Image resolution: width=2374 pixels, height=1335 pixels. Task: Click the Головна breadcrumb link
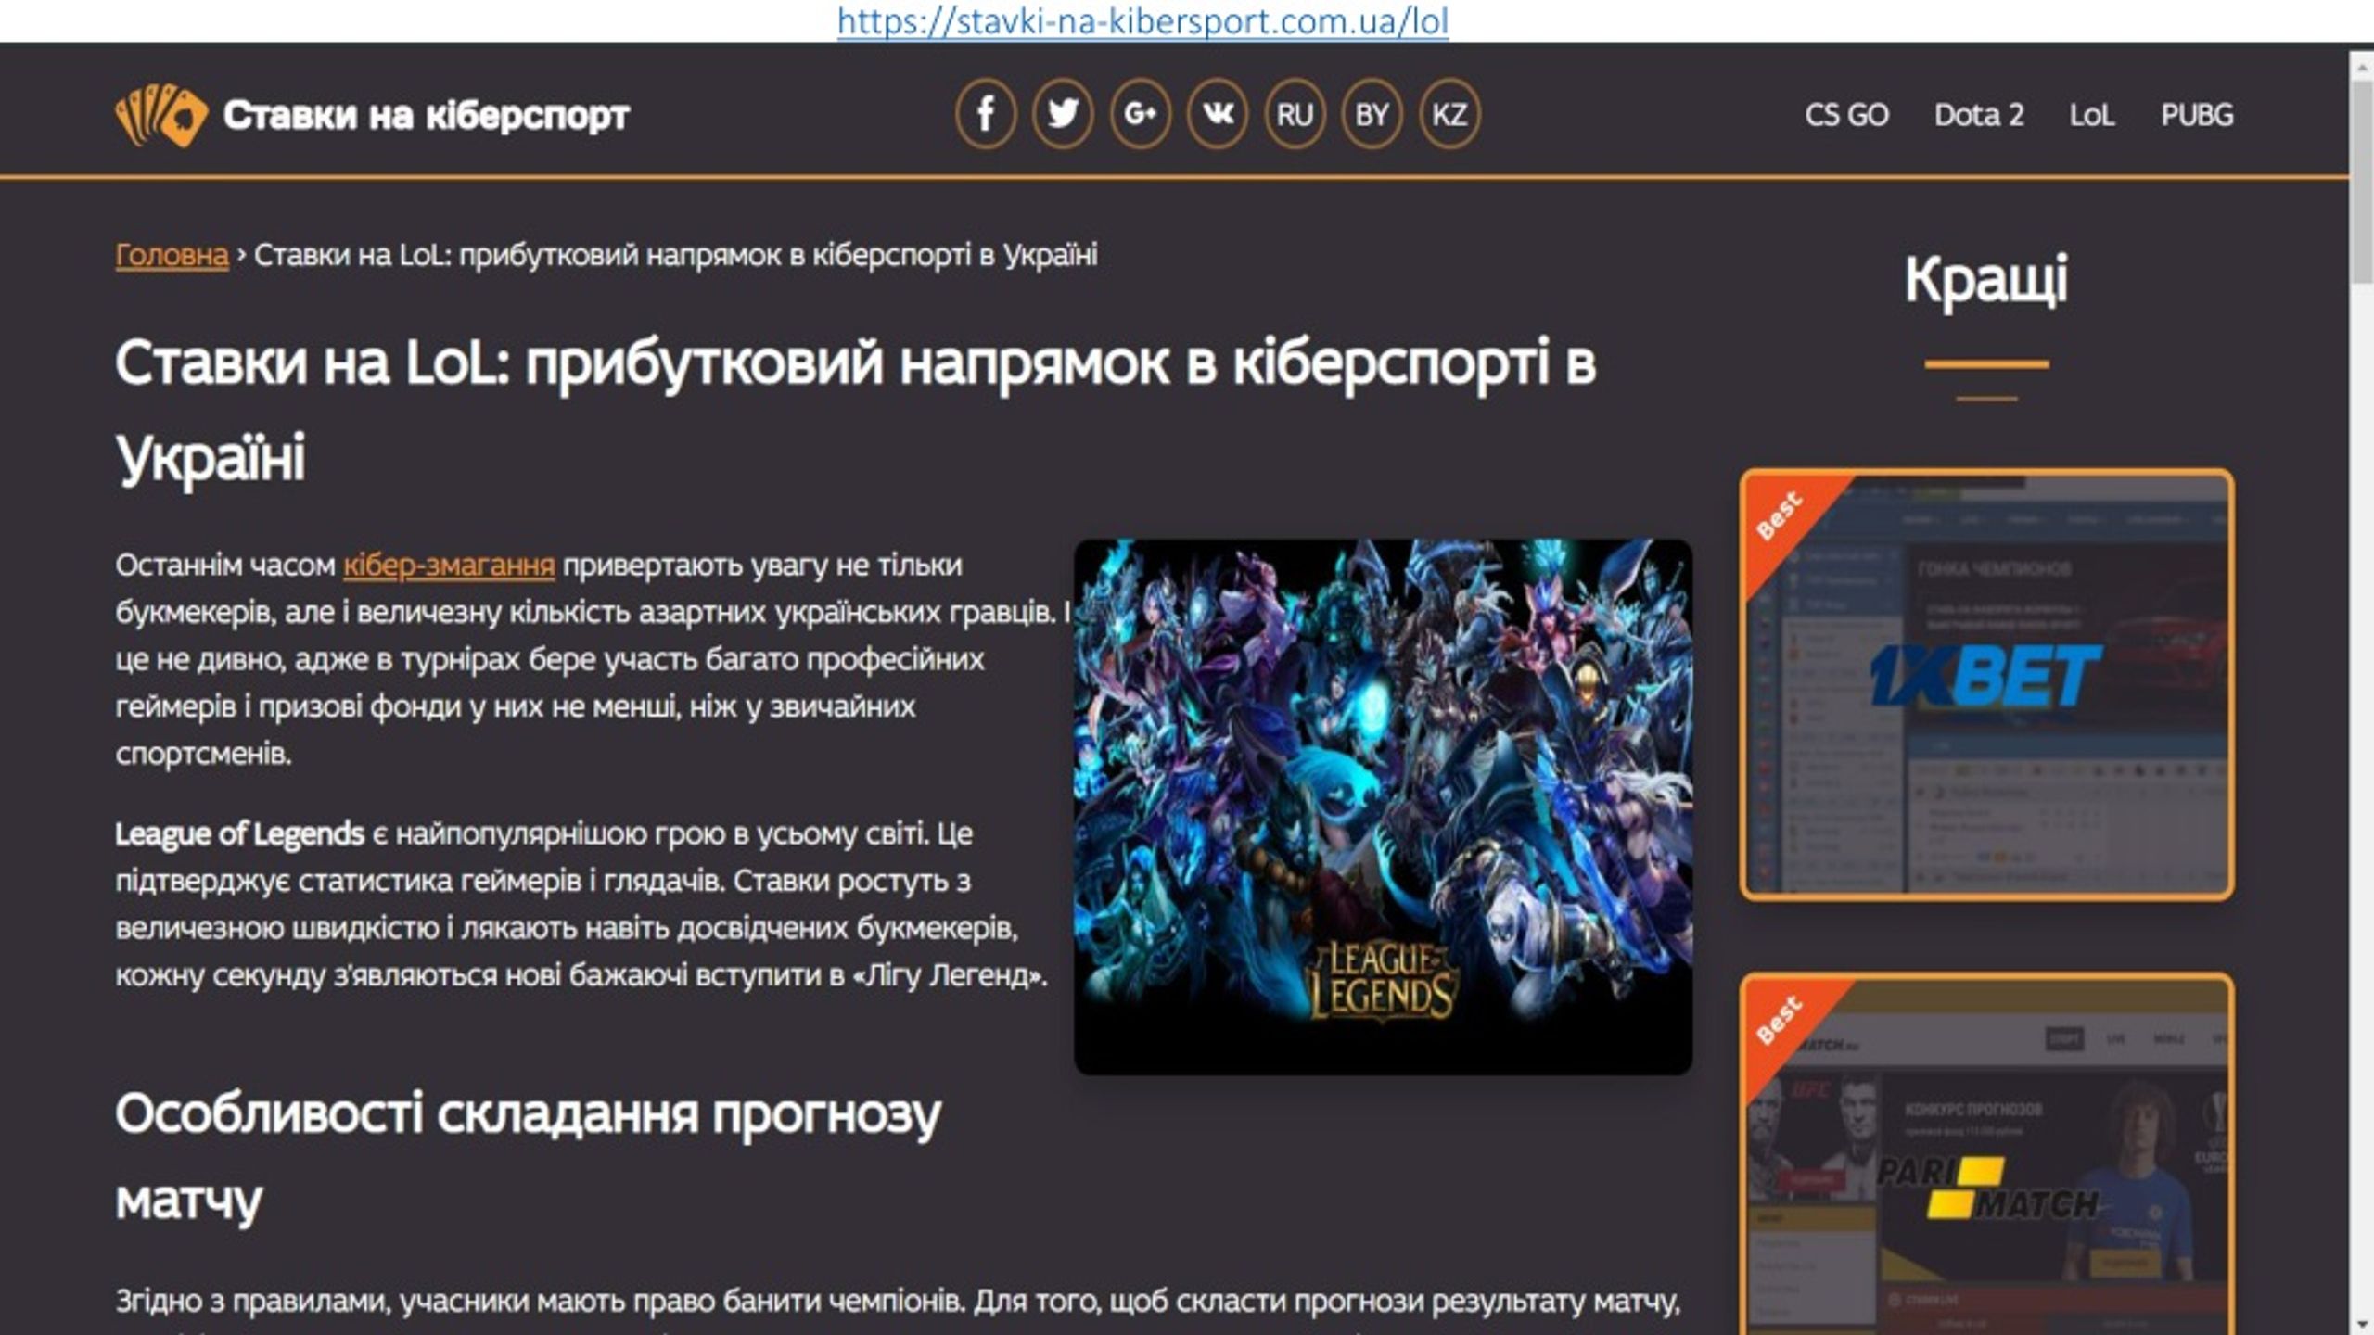coord(172,255)
